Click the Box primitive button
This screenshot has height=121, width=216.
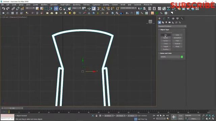pyautogui.click(x=166, y=35)
